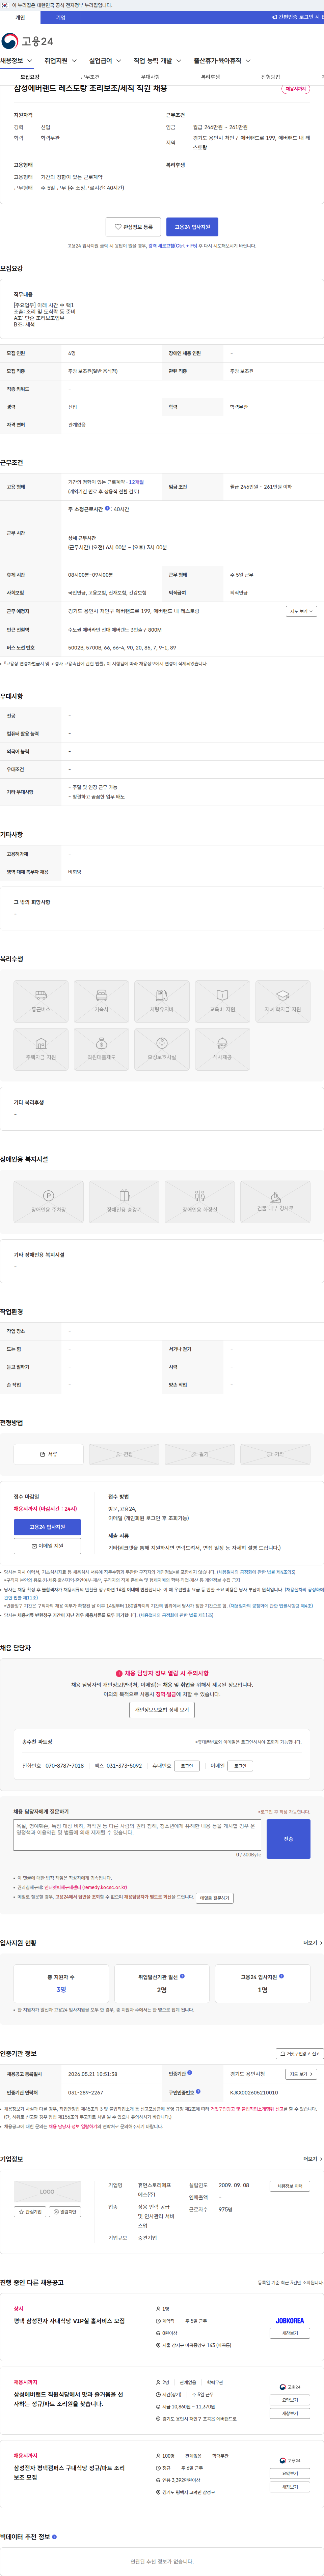Viewport: 324px width, 2576px height.
Task: Click the 식사제공 welfare icon
Action: pyautogui.click(x=222, y=1049)
